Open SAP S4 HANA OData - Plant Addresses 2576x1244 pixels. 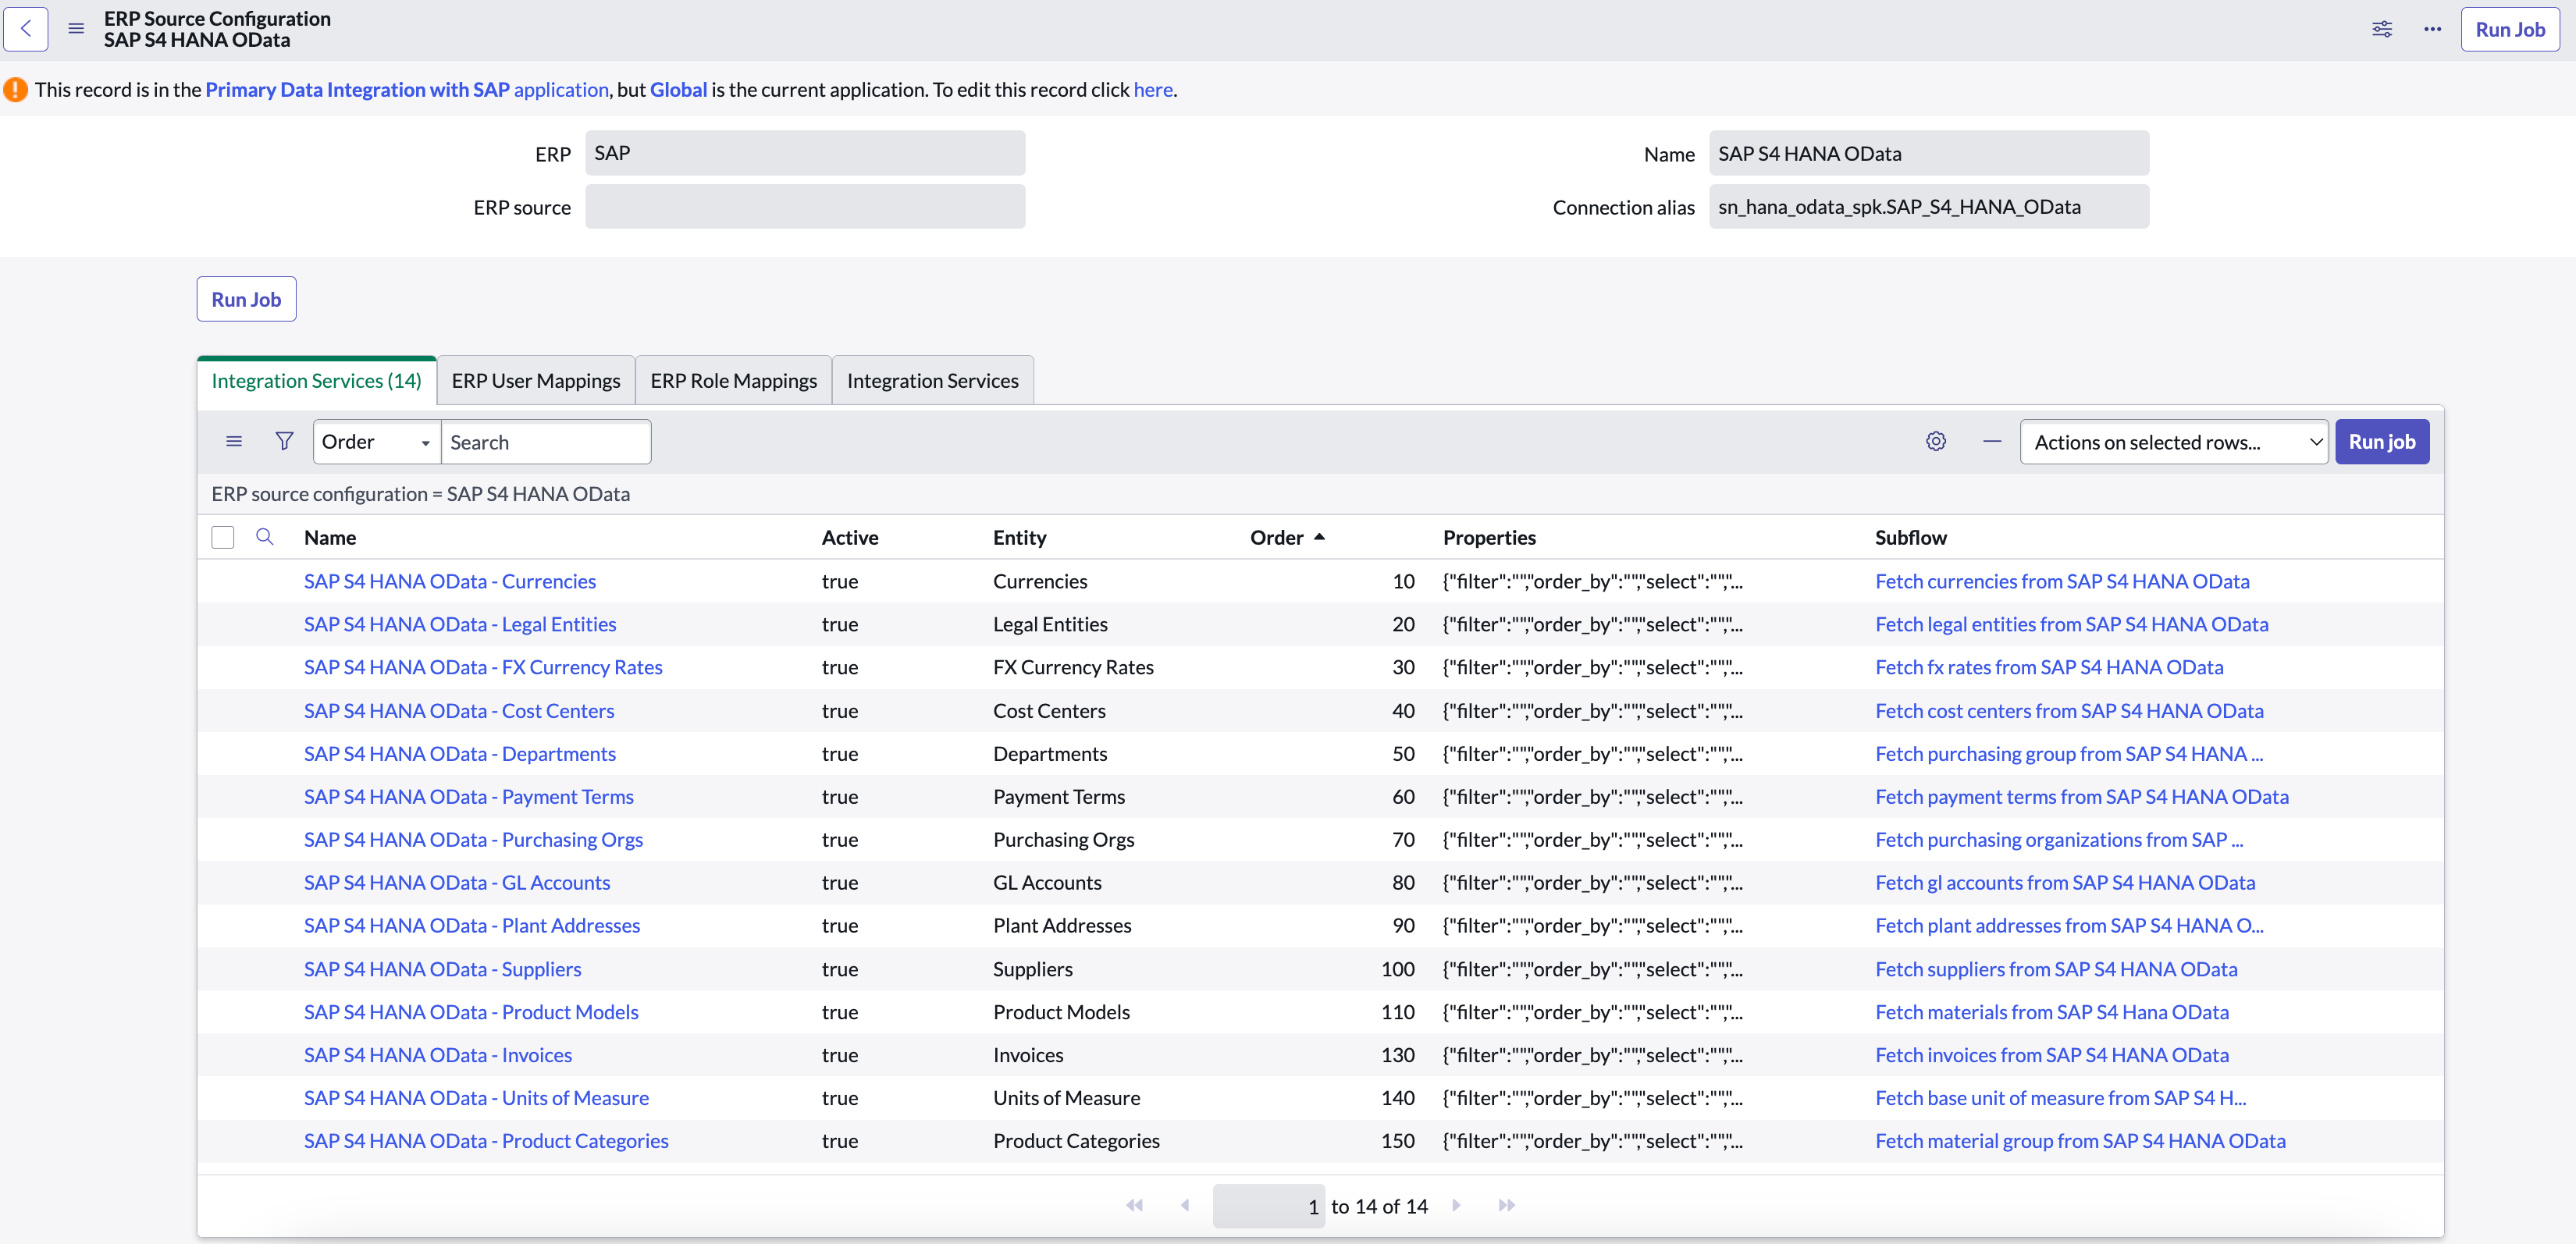472,926
